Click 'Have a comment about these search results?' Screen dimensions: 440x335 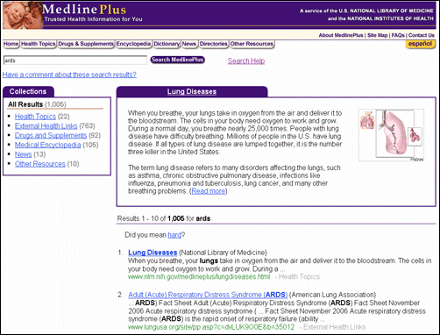69,75
